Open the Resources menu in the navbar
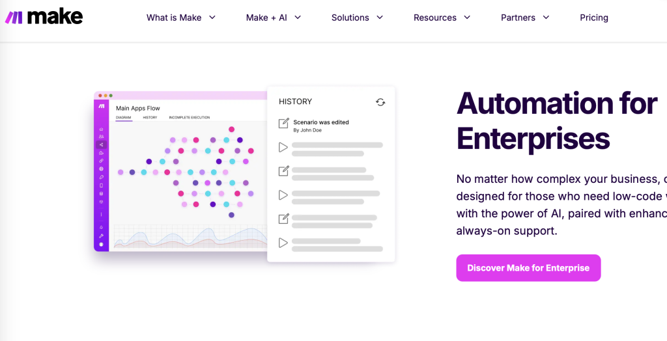 coord(442,18)
